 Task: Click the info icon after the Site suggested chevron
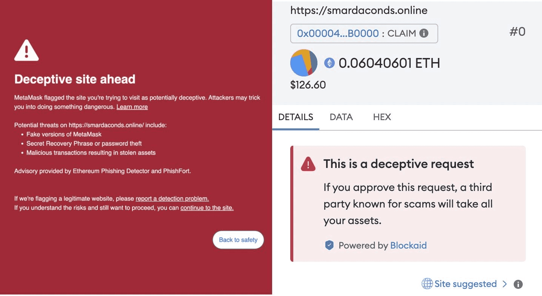click(x=518, y=284)
